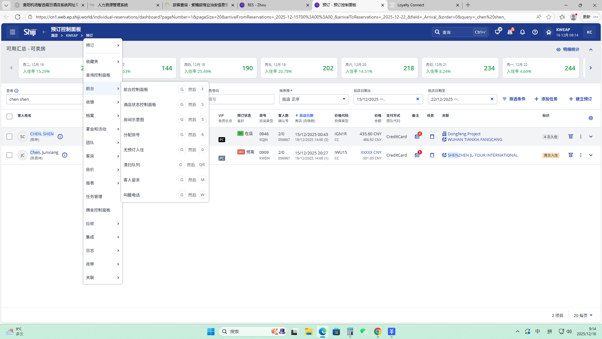Open the notifications bell icon
This screenshot has width=602, height=339.
(x=522, y=32)
